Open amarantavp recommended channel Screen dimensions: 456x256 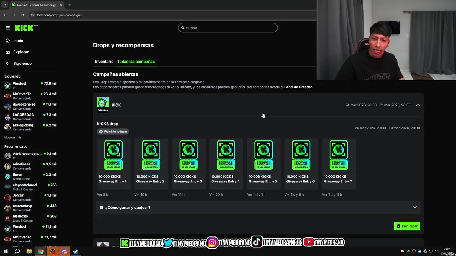click(30, 208)
